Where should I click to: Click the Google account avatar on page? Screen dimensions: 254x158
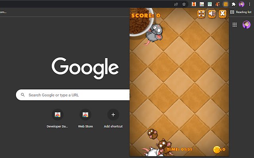click(x=246, y=24)
